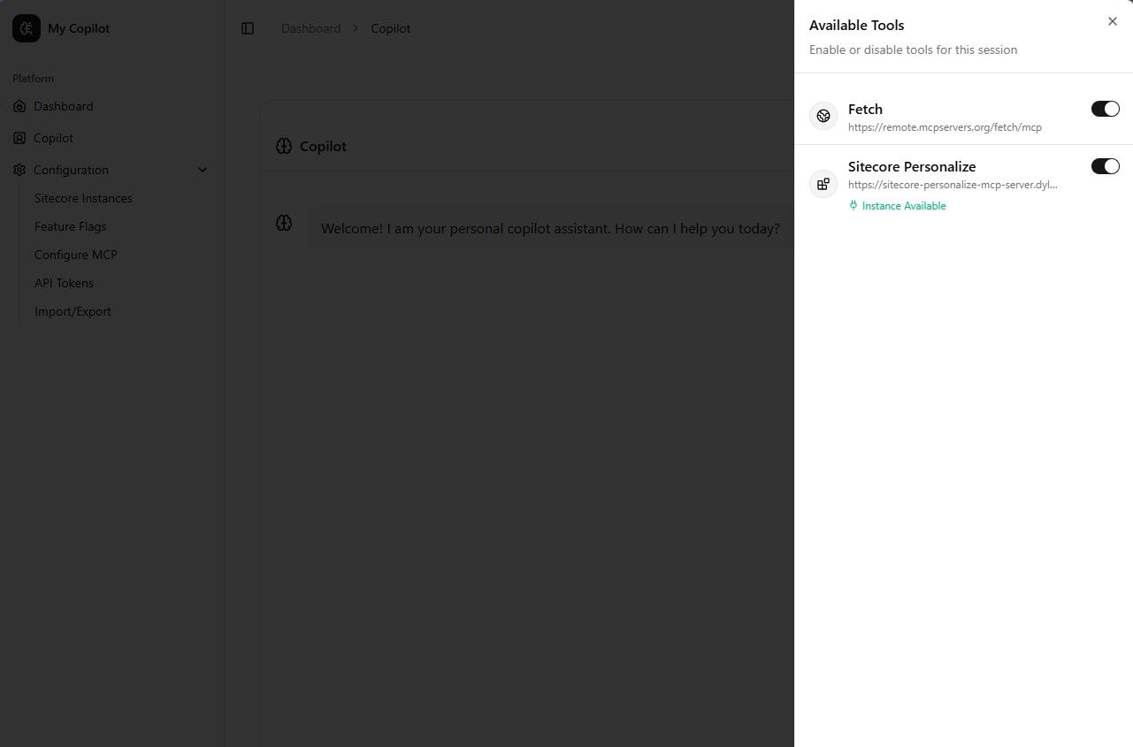Click the Platform section label
This screenshot has height=747, width=1133.
coord(34,79)
